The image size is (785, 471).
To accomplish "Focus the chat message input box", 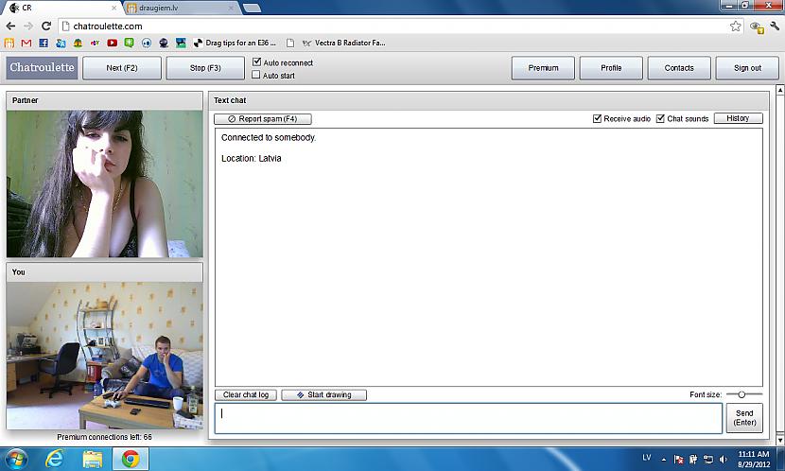I will pyautogui.click(x=468, y=418).
